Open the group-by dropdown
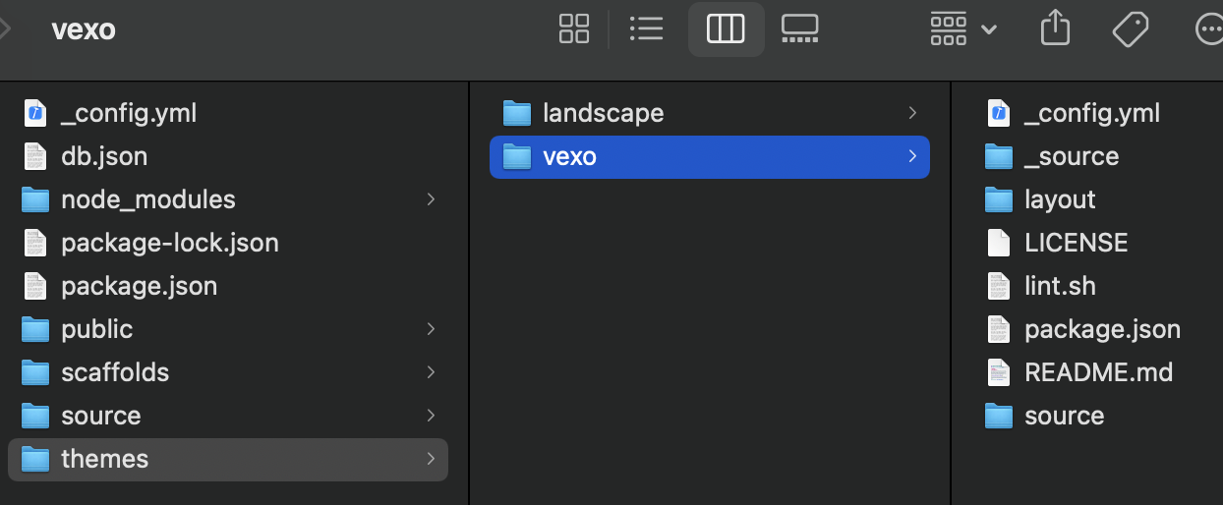The image size is (1223, 505). pos(963,29)
